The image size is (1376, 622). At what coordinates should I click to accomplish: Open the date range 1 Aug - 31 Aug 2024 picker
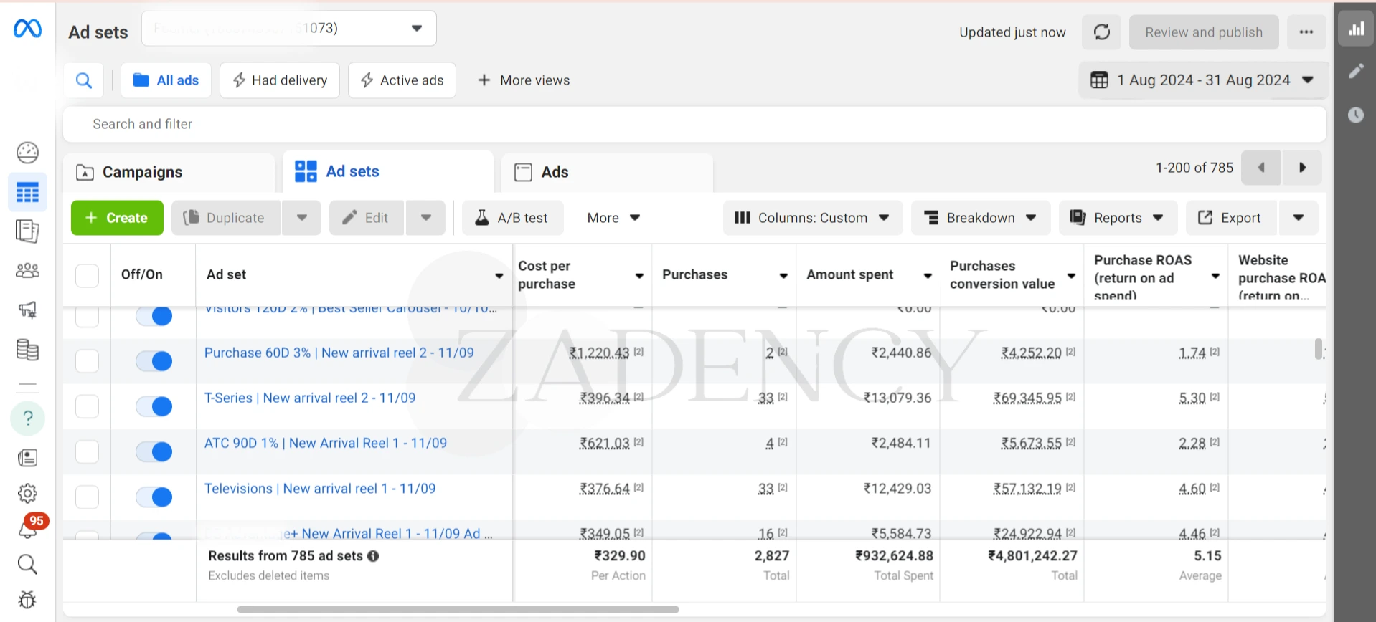click(1203, 80)
